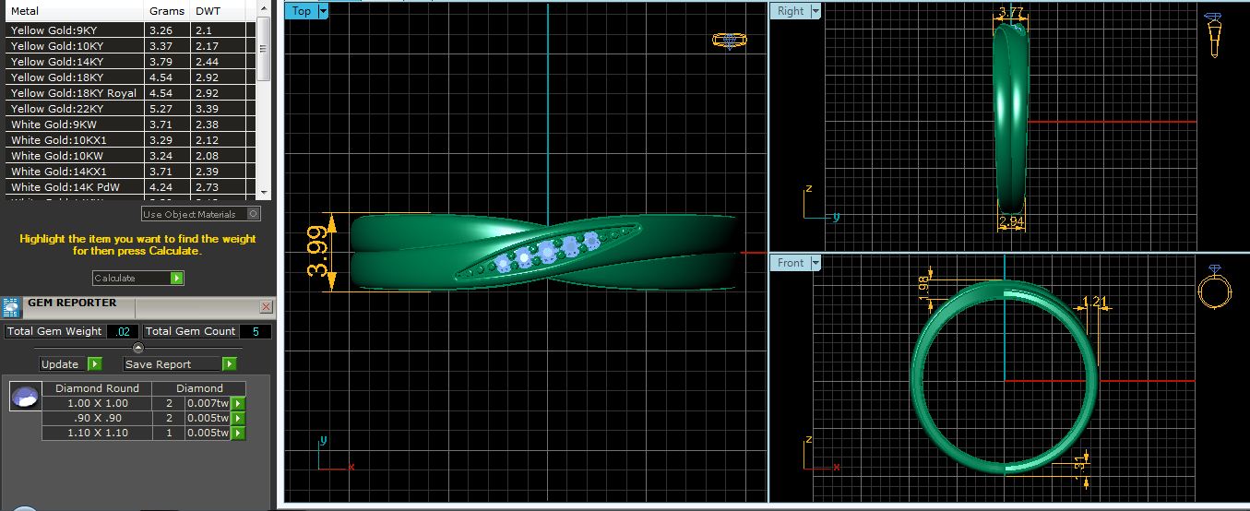Viewport: 1250px width, 511px height.
Task: Collapse the Gem Reporter summary with round arrow
Action: tap(138, 348)
